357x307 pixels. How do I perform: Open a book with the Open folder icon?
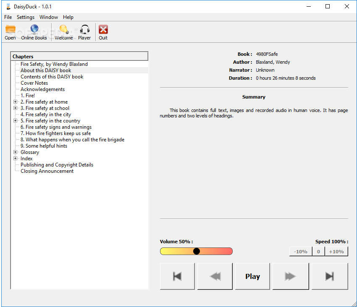tap(10, 32)
